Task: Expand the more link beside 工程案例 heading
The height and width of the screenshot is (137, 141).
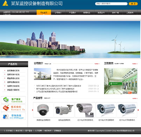Action: point(135,64)
